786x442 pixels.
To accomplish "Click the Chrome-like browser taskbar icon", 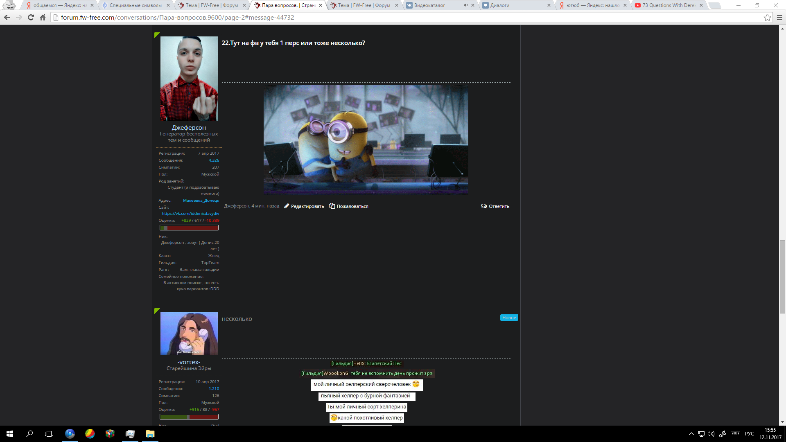I will click(x=70, y=434).
